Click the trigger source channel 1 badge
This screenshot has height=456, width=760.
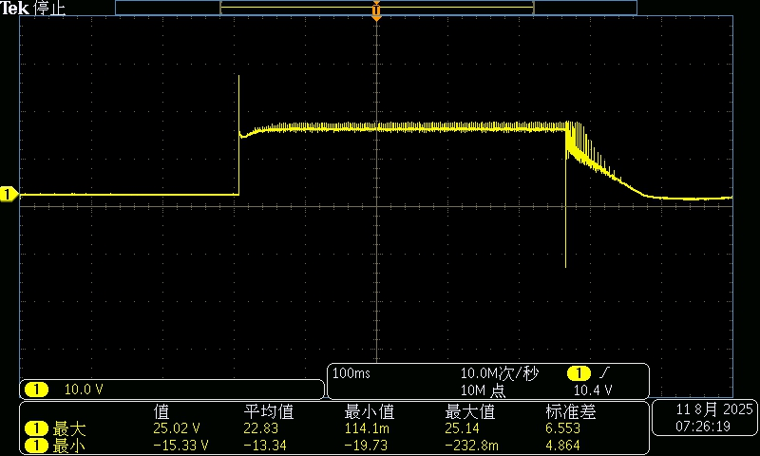point(577,374)
